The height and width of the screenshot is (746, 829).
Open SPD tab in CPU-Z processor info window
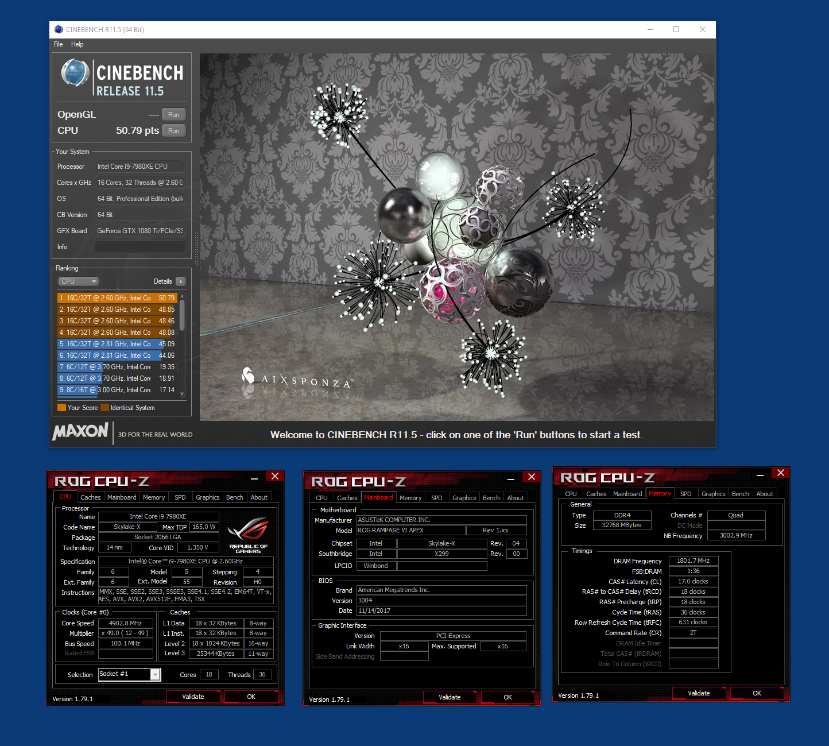(x=180, y=497)
